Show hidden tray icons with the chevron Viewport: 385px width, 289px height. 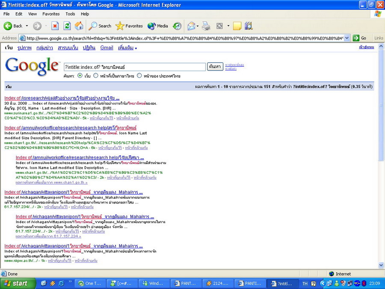tap(323, 283)
